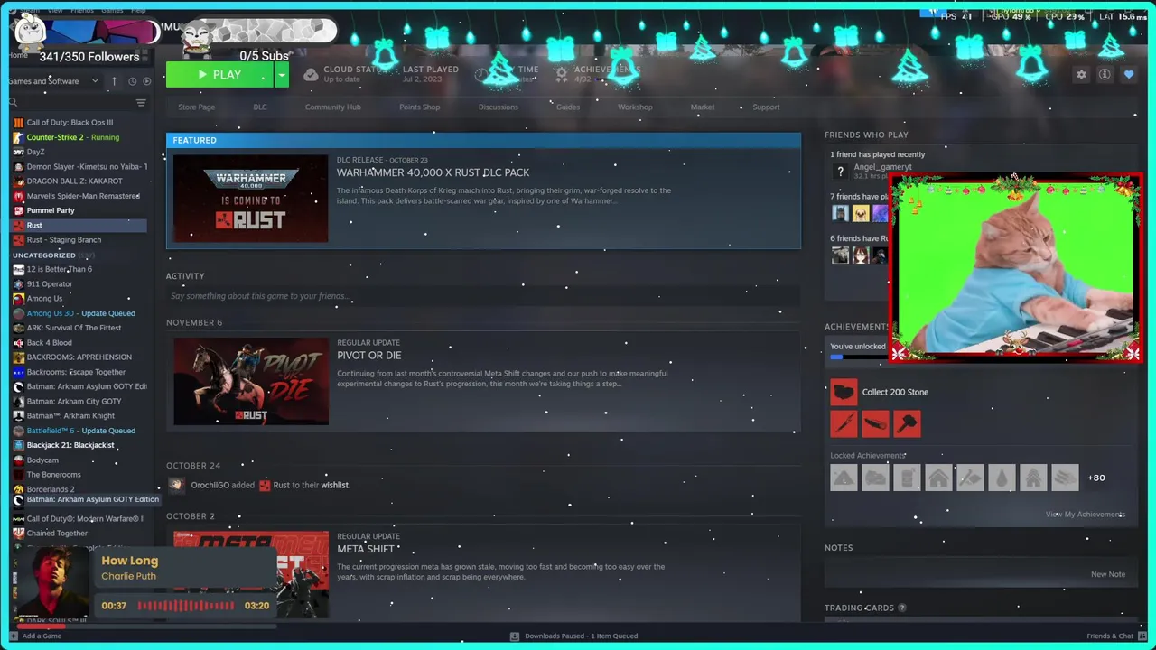
Task: Open the Pivot or Die update thumbnail
Action: [251, 381]
